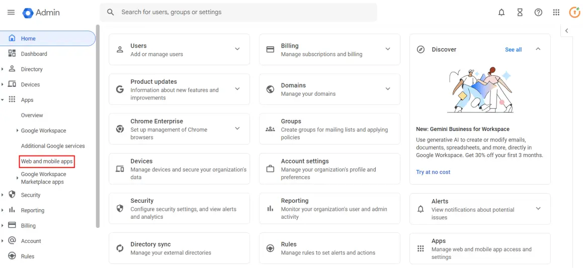
Task: Collapse the Apps tree arrow in sidebar
Action: point(3,100)
